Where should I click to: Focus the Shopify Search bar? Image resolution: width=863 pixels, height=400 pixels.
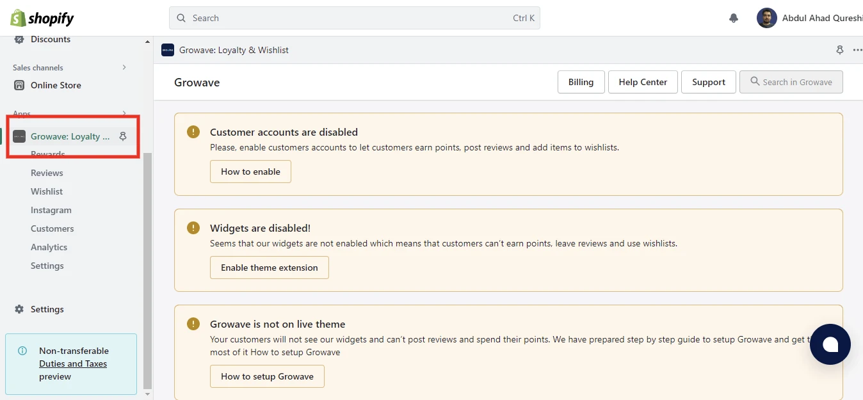pyautogui.click(x=355, y=18)
